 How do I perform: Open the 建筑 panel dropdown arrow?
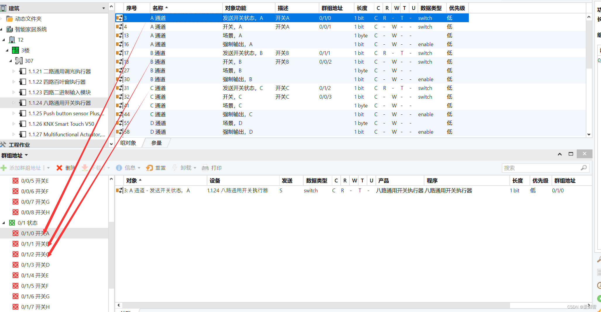(104, 8)
